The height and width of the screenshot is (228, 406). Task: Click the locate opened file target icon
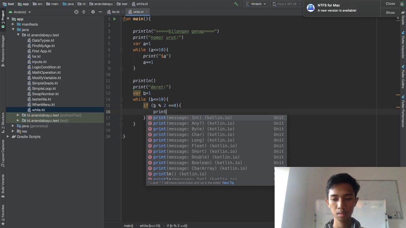(76, 12)
